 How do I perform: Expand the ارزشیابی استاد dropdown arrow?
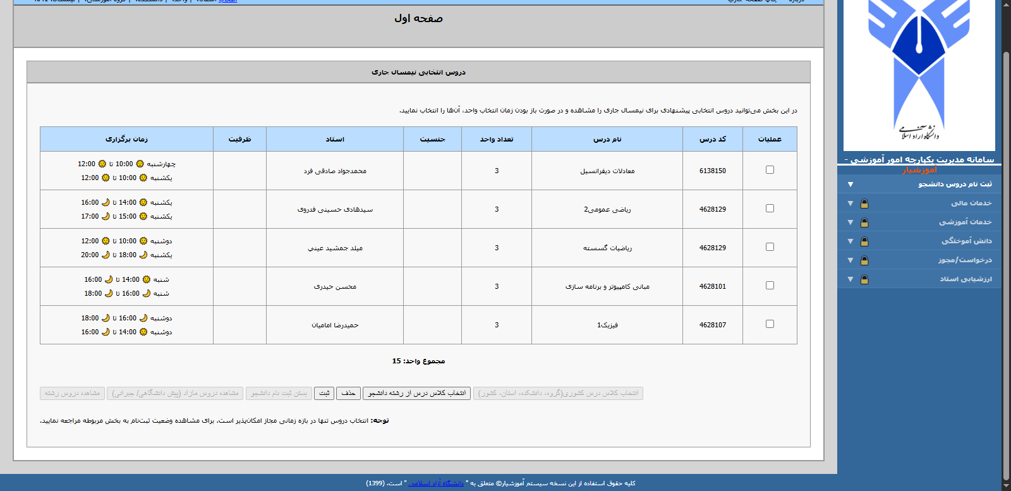tap(851, 279)
